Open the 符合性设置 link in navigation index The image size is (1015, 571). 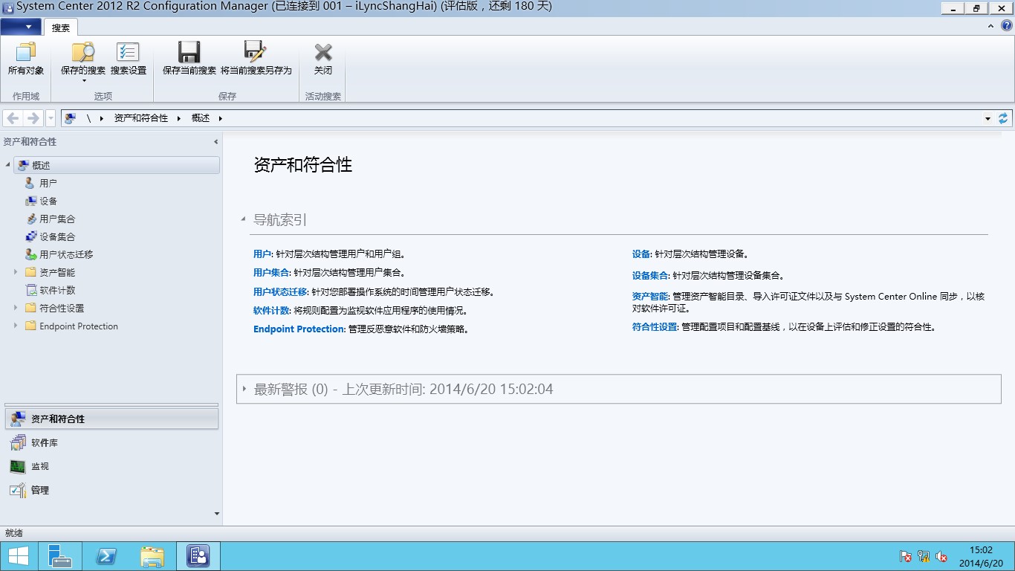click(x=655, y=326)
